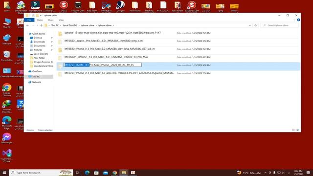This screenshot has width=313, height=176.
Task: Expand the address bar history dropdown
Action: click(250, 25)
